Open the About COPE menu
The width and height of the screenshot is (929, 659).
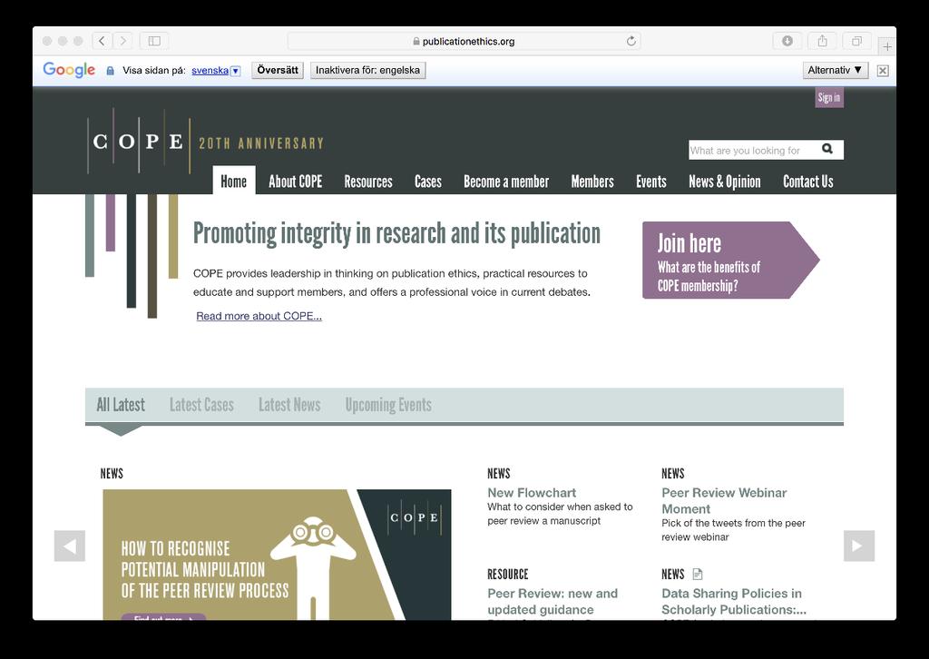pos(296,182)
